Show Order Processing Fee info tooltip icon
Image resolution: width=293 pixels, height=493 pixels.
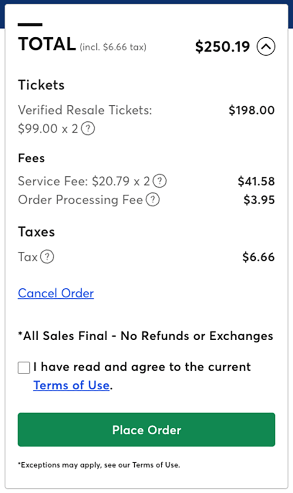pyautogui.click(x=153, y=200)
